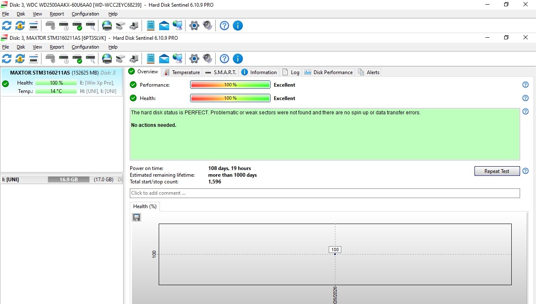The height and width of the screenshot is (304, 536).
Task: Click the globe disk icon in MAXTOR window toolbar
Action: coord(107,59)
